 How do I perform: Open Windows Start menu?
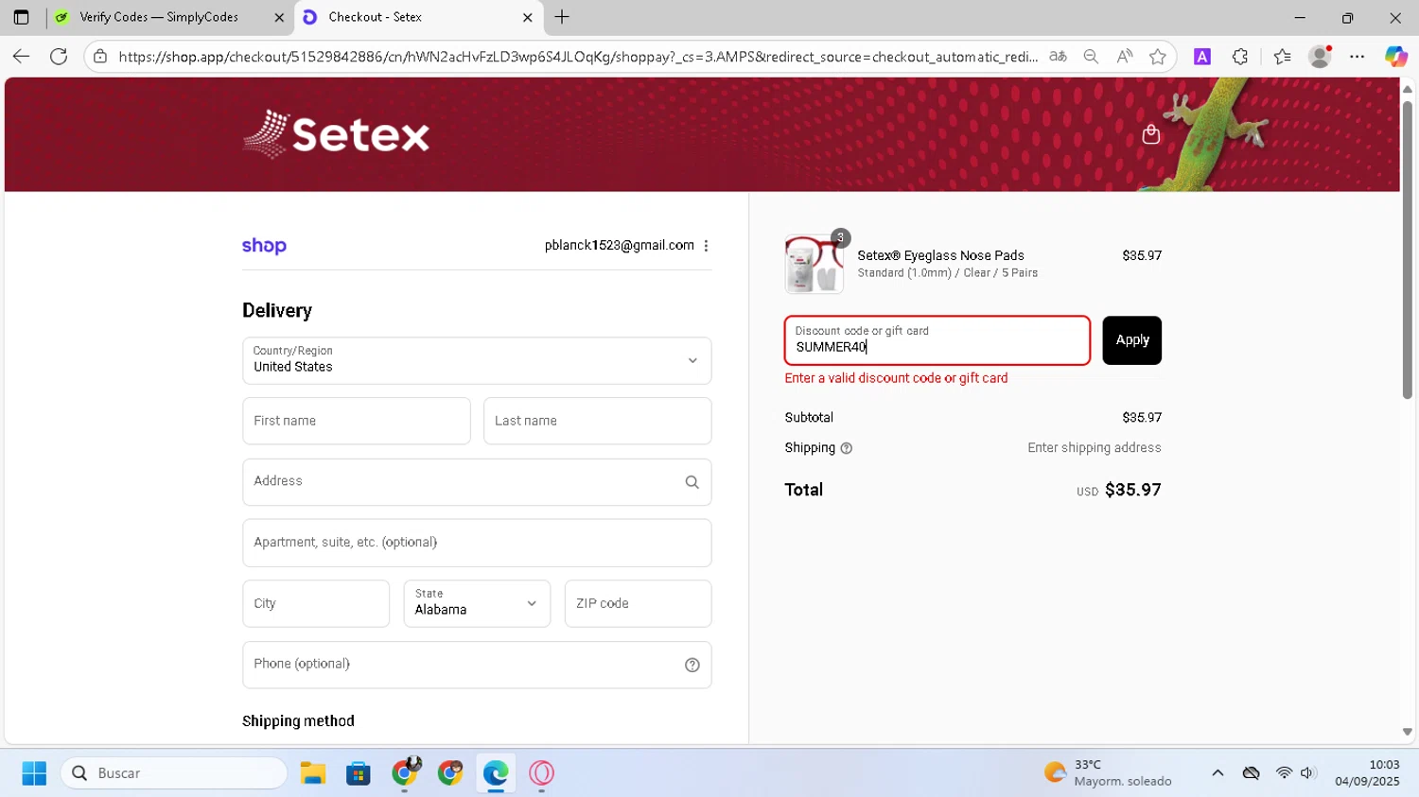[x=34, y=773]
